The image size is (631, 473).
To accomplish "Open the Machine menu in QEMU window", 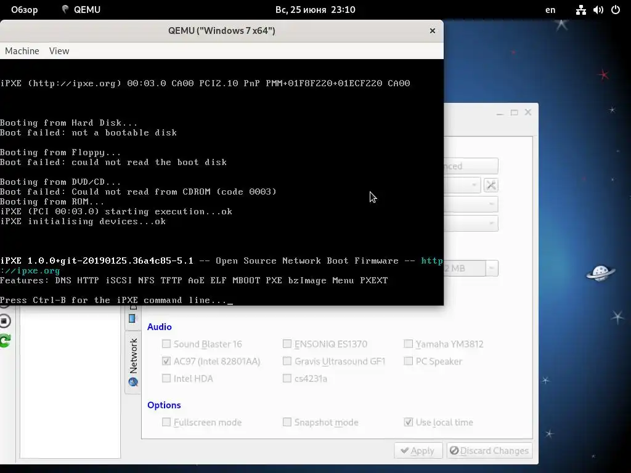I will (22, 51).
